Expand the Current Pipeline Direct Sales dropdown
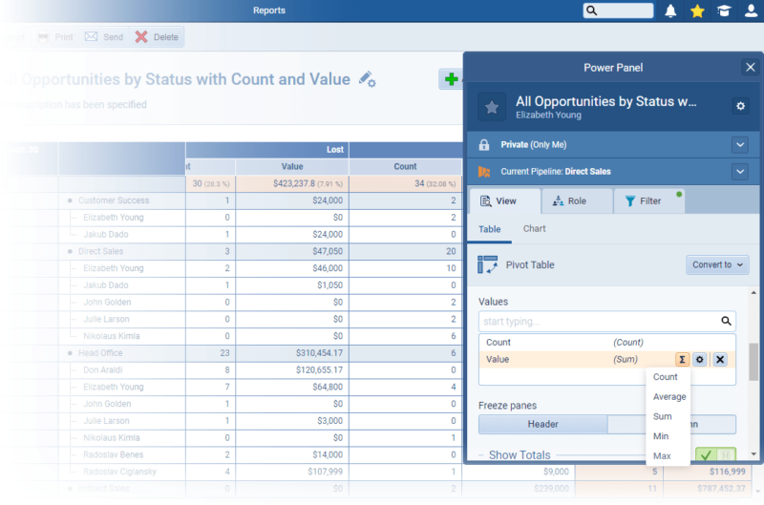This screenshot has height=505, width=764. [x=739, y=172]
